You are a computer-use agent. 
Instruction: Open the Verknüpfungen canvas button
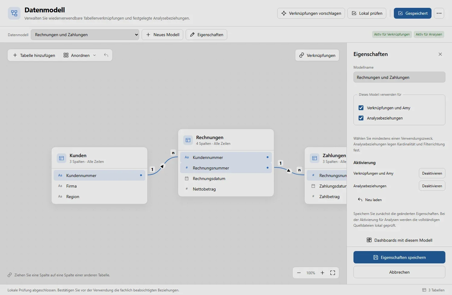pyautogui.click(x=317, y=55)
